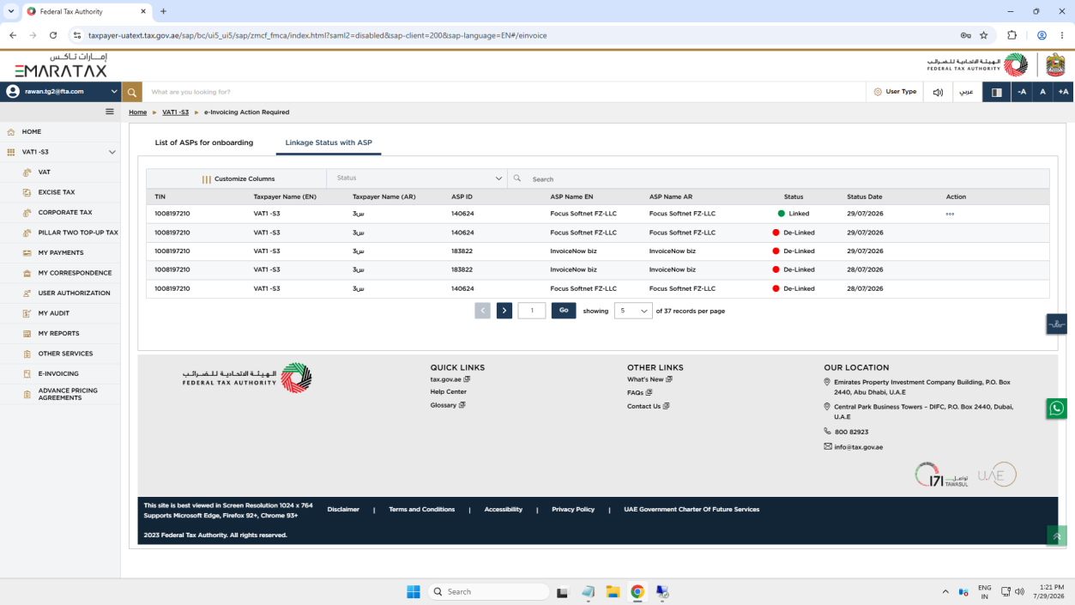The width and height of the screenshot is (1075, 605).
Task: Open MY PAYMENTS in the sidebar
Action: tap(61, 253)
